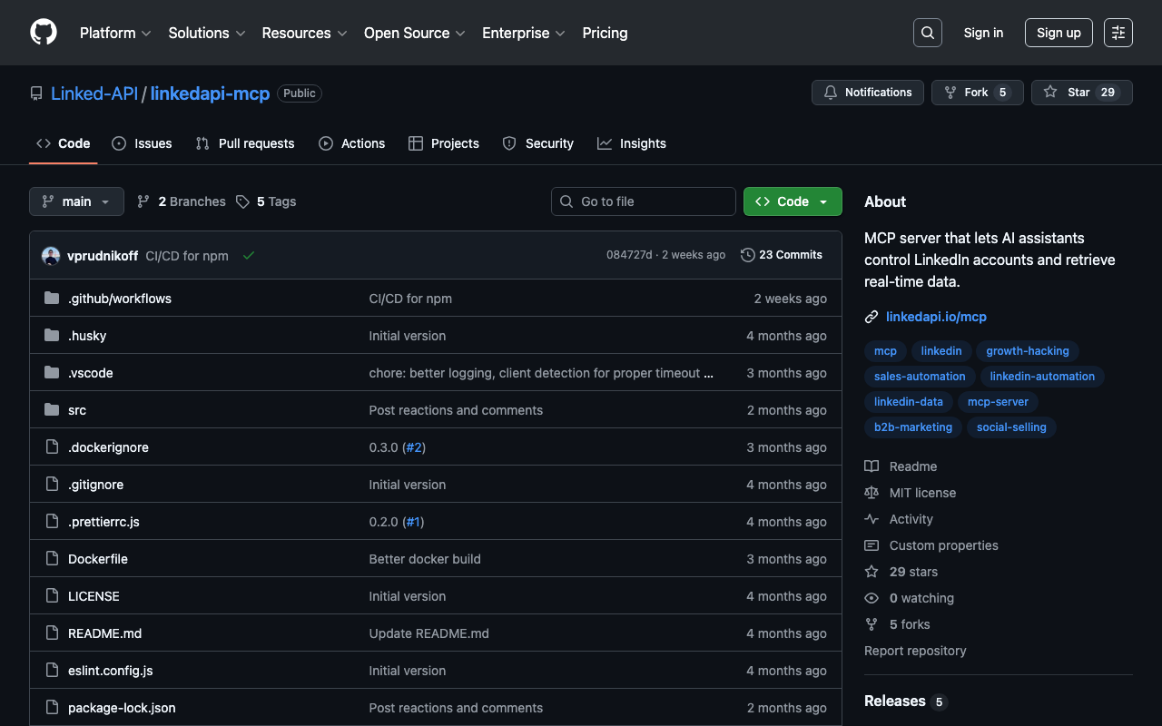Image resolution: width=1162 pixels, height=726 pixels.
Task: Open the linkedapi.io/mcp website link
Action: [936, 317]
